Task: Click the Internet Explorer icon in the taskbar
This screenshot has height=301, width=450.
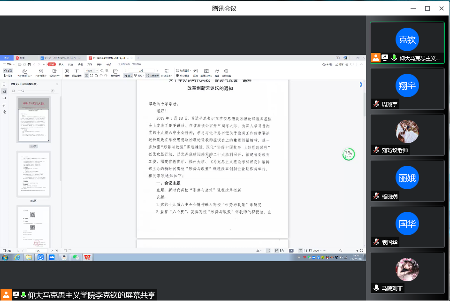Action: (x=17, y=257)
